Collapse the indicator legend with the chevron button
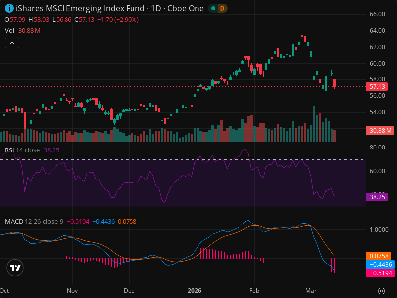This screenshot has height=298, width=397. coord(12,43)
